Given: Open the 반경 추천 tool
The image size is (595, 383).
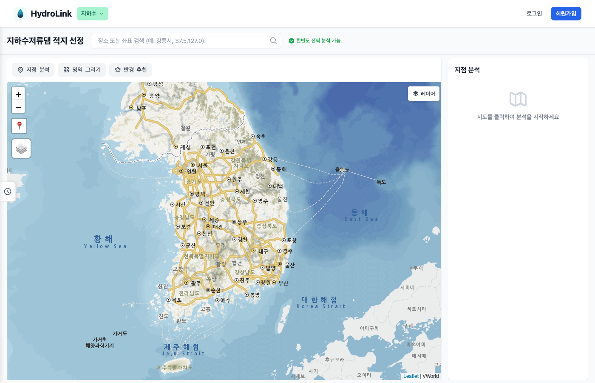Looking at the screenshot, I should [130, 70].
